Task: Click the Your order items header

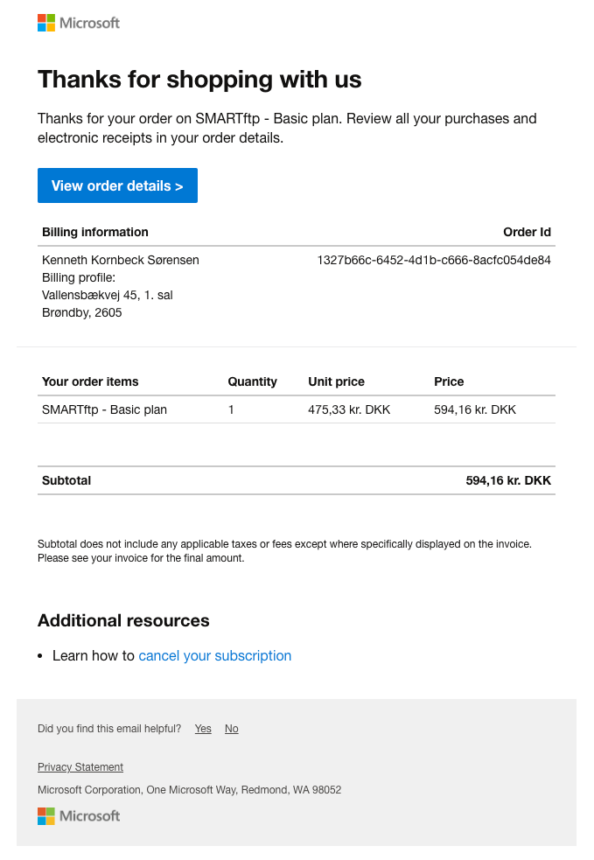Action: coord(90,381)
